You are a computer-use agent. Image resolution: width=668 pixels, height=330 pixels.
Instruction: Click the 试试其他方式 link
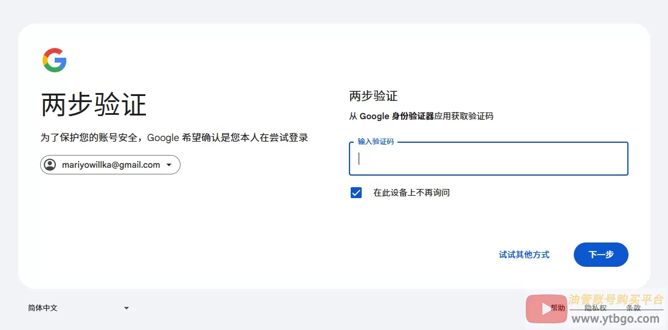pyautogui.click(x=524, y=255)
